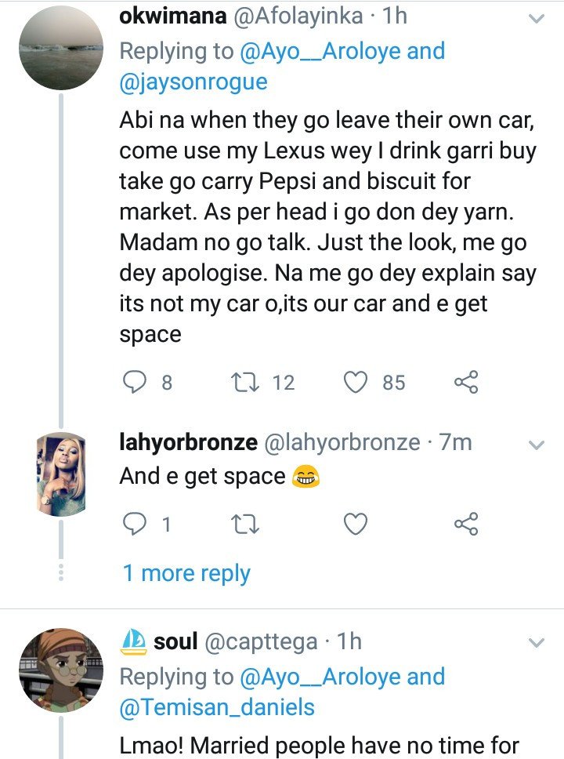Open lahyorbronze's avatar photo
Screen dimensions: 564x759
61,474
